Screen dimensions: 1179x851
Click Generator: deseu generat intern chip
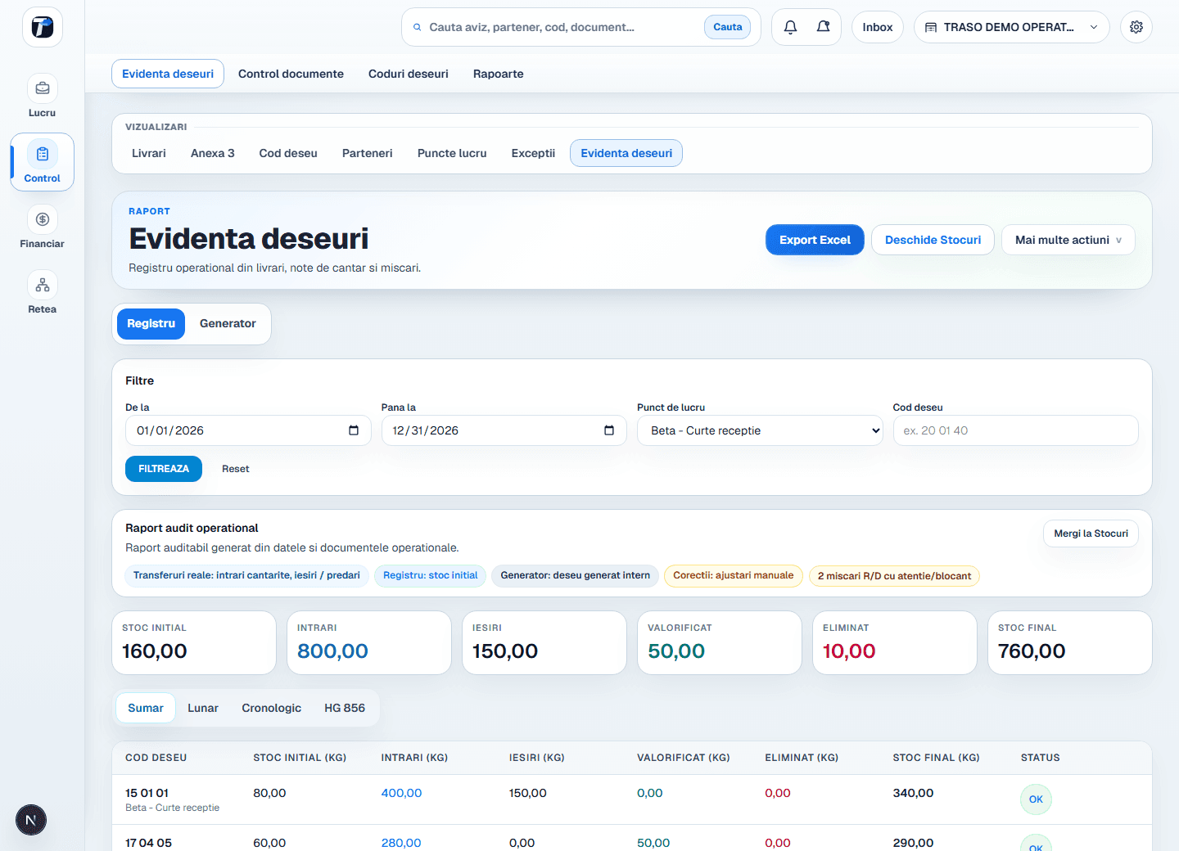click(576, 575)
